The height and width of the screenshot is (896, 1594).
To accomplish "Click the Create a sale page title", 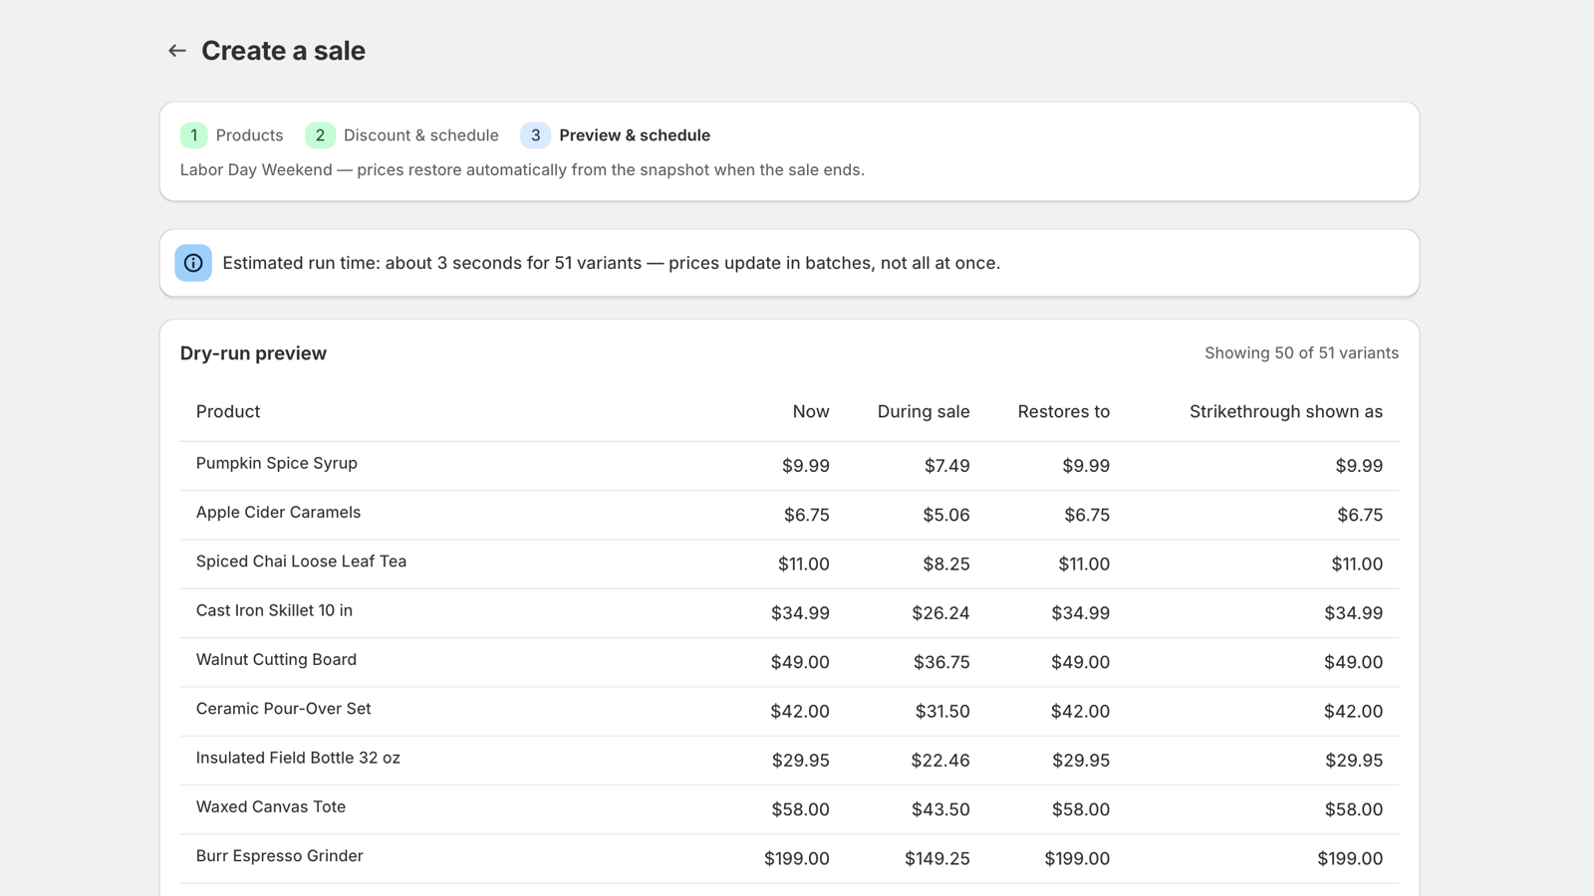I will (x=283, y=51).
